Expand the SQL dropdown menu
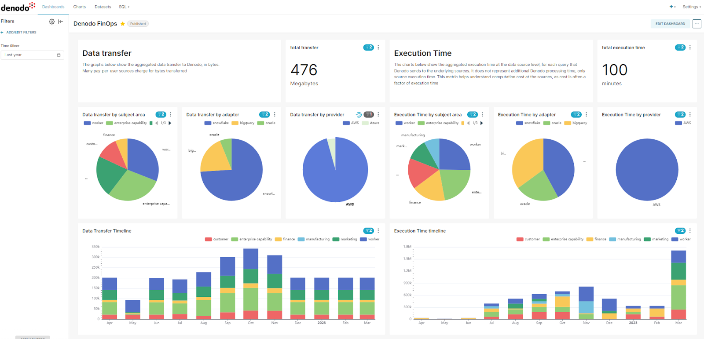This screenshot has width=704, height=339. pos(124,7)
